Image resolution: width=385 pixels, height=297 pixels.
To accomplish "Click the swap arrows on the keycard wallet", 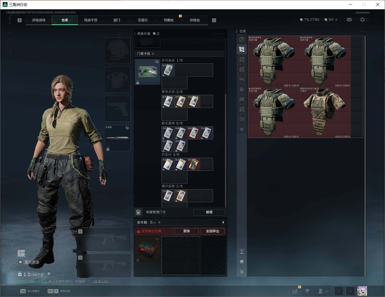I will click(157, 62).
